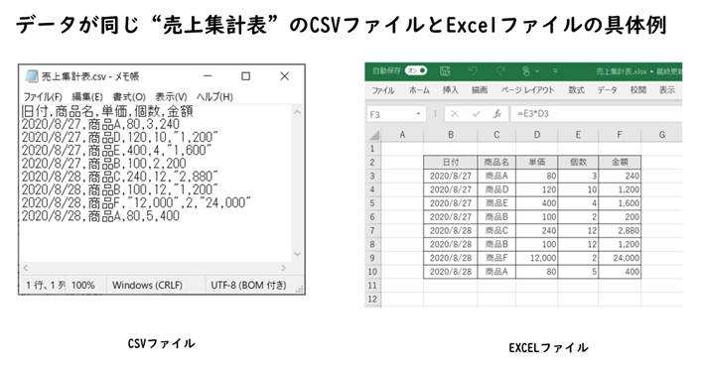Open Notepad's 編集(E) menu
This screenshot has width=704, height=368.
pos(87,97)
